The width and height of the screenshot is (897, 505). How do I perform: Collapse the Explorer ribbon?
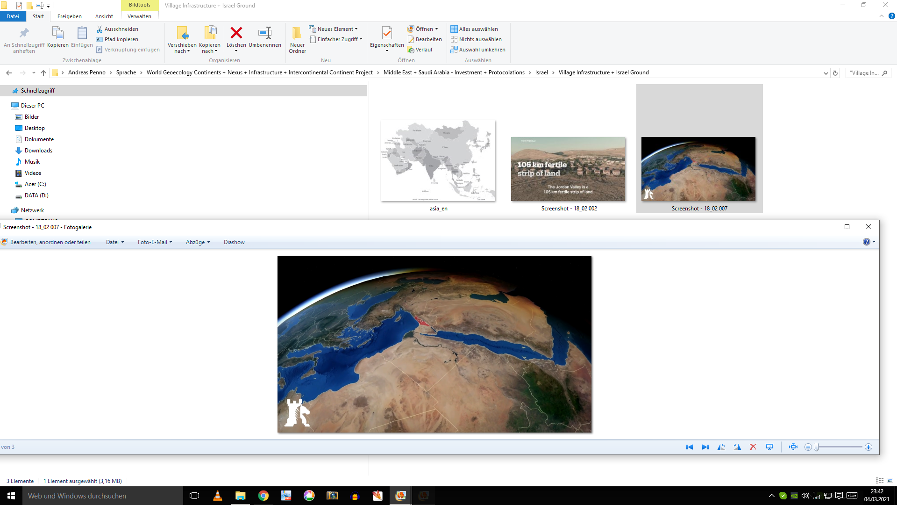coord(882,16)
